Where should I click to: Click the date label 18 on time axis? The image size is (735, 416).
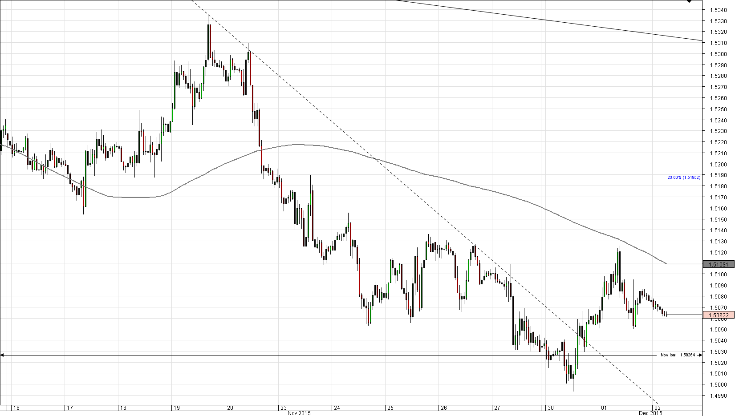(123, 408)
